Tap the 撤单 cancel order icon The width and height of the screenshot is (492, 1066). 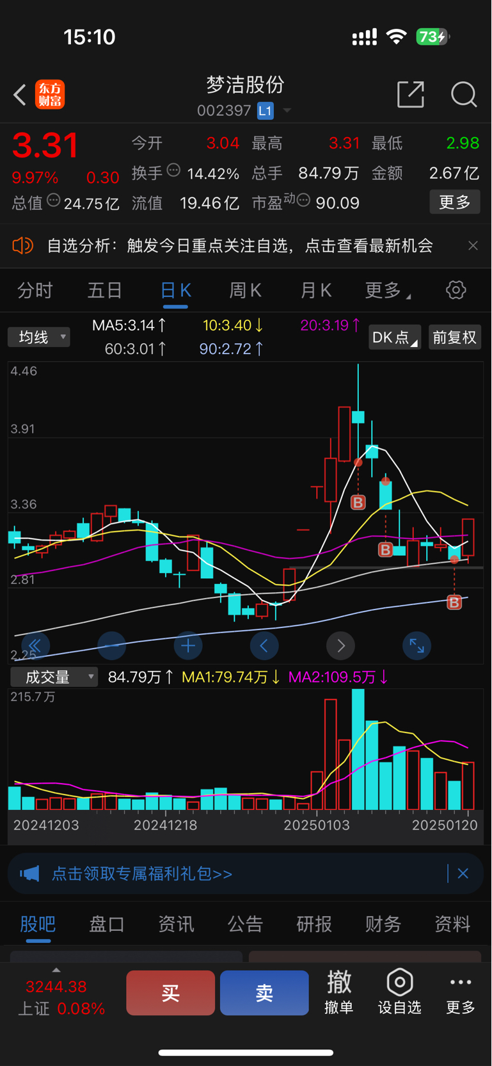339,992
